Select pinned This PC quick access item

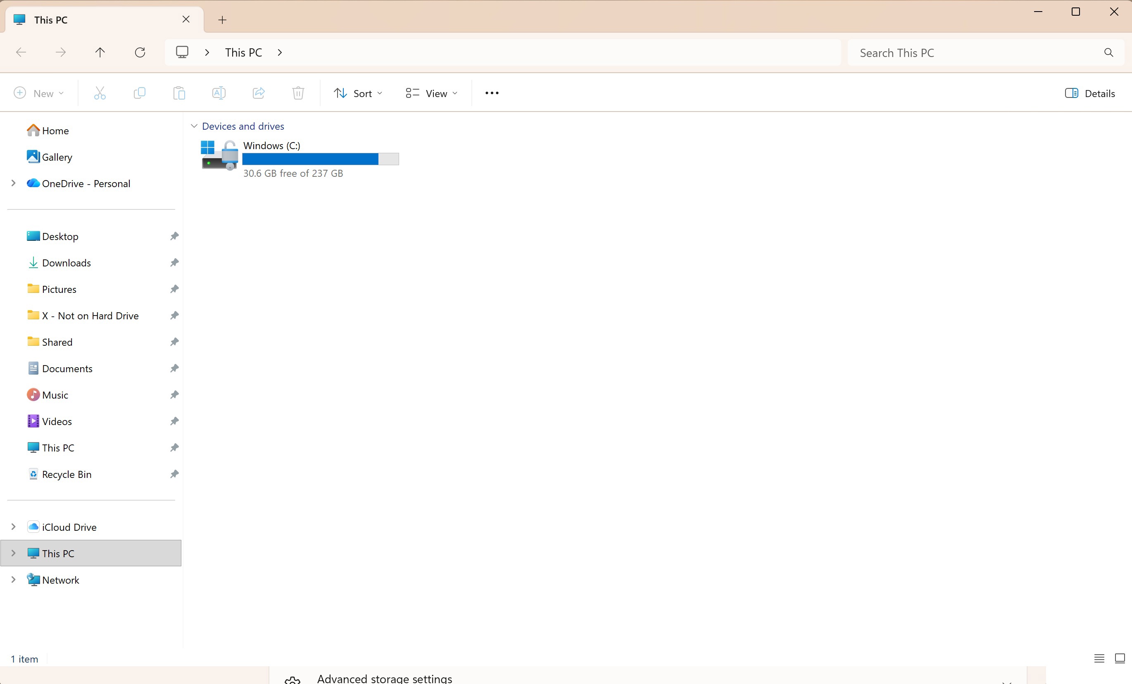pyautogui.click(x=50, y=447)
